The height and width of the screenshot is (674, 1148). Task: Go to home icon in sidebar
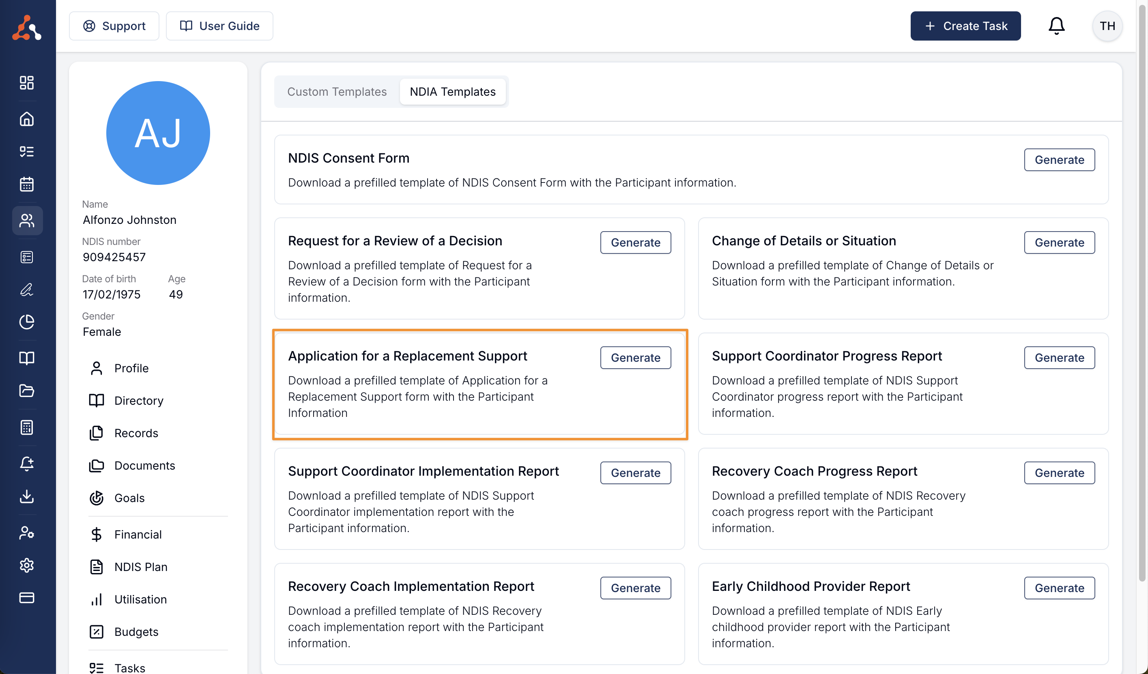click(27, 119)
